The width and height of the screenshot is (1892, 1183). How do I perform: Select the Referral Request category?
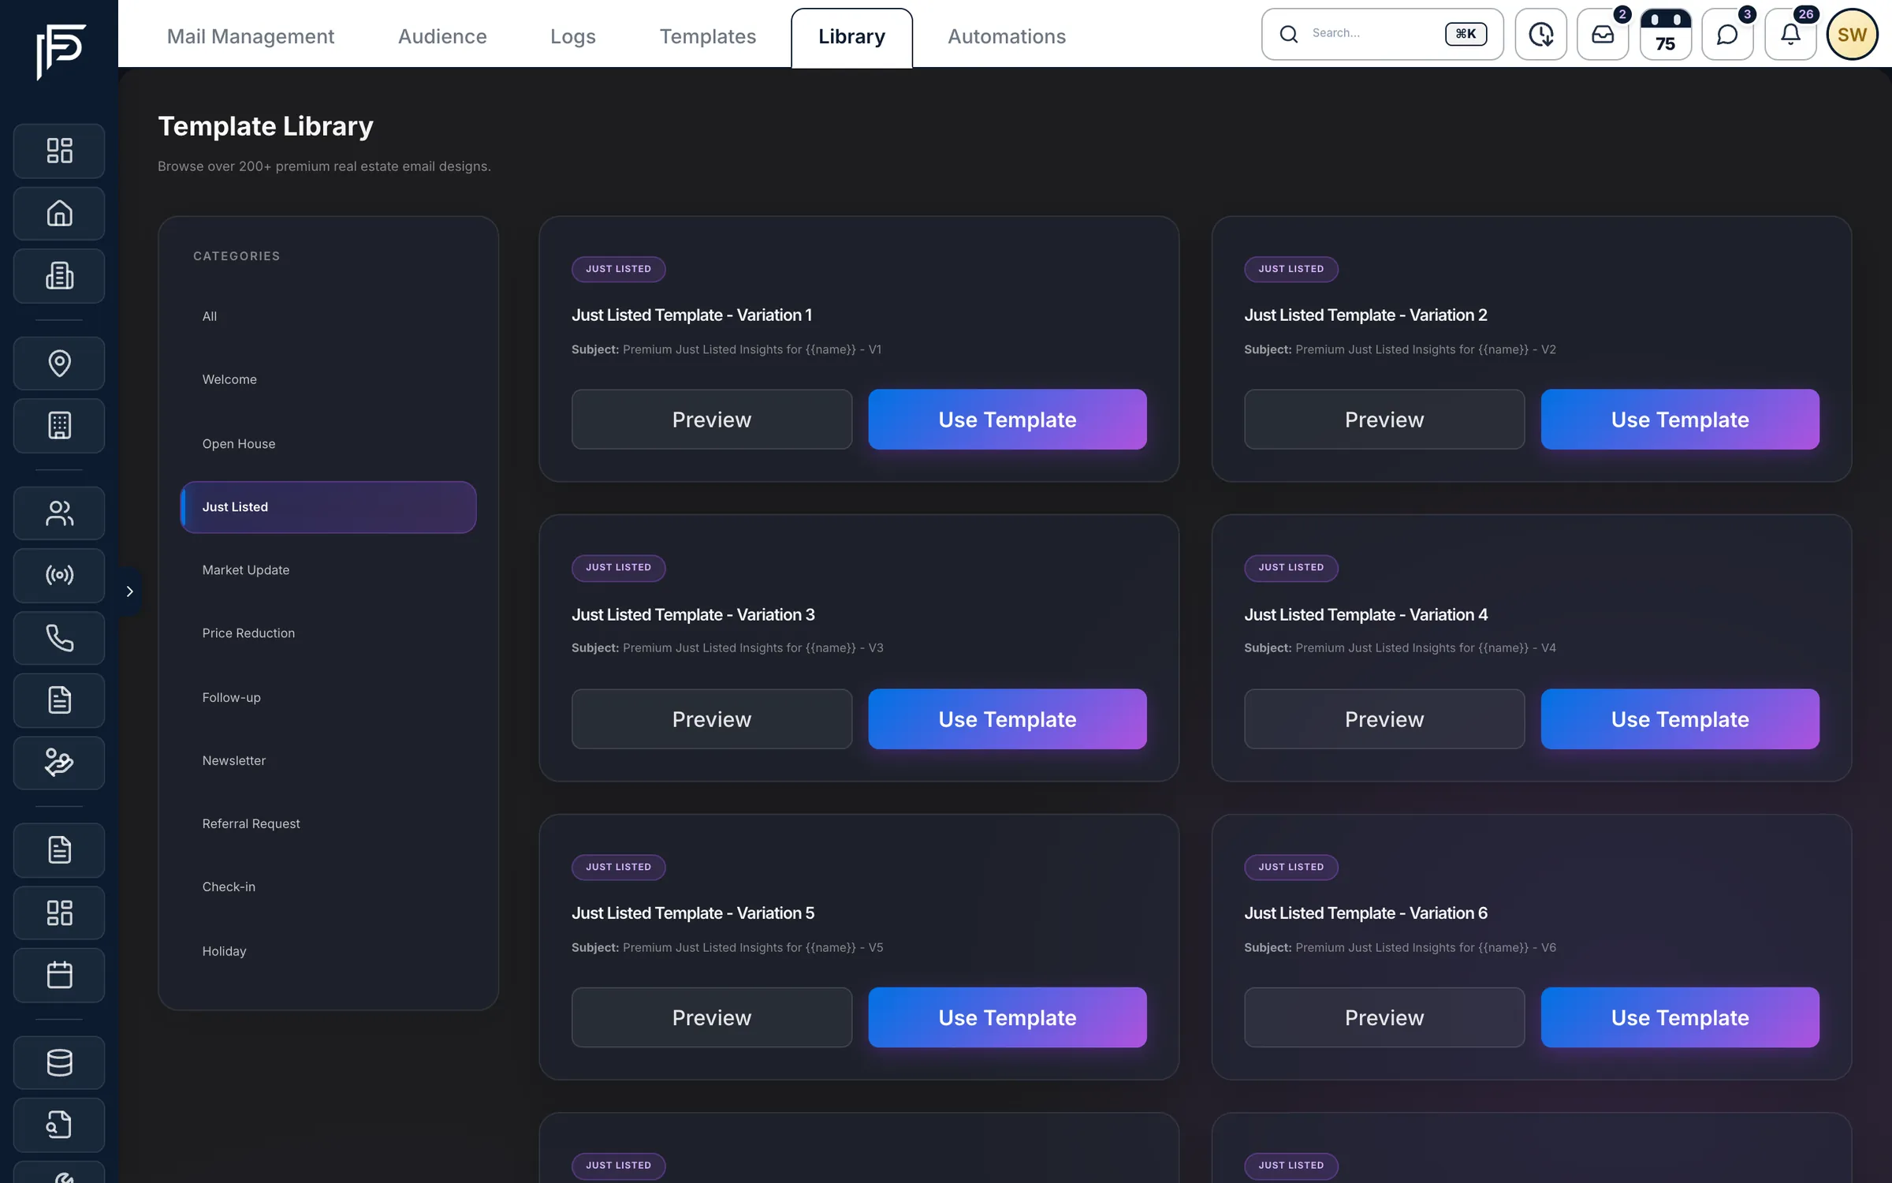[328, 823]
